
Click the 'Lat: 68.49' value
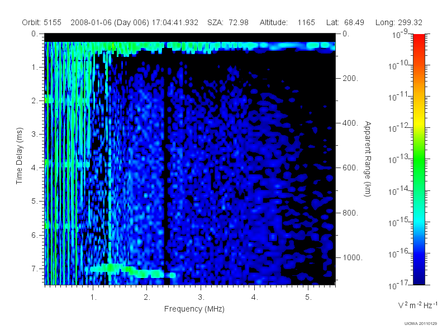345,22
